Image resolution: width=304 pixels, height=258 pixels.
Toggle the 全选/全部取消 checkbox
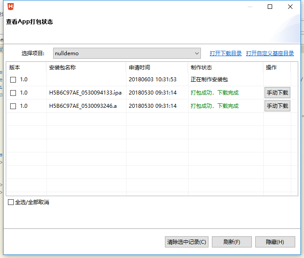point(11,202)
